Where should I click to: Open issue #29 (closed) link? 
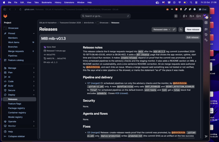[121, 93]
